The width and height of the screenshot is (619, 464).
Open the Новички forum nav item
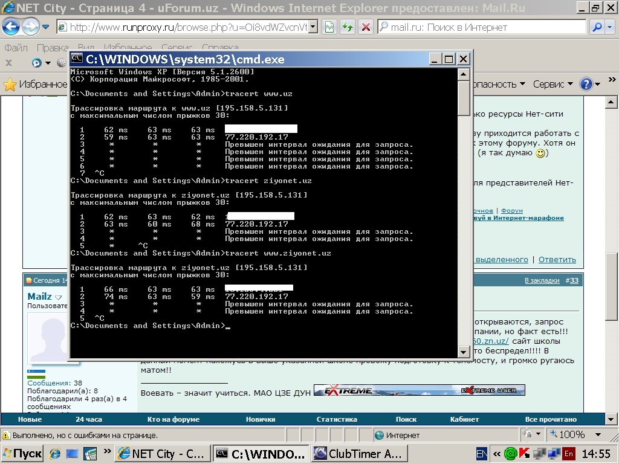pos(261,419)
